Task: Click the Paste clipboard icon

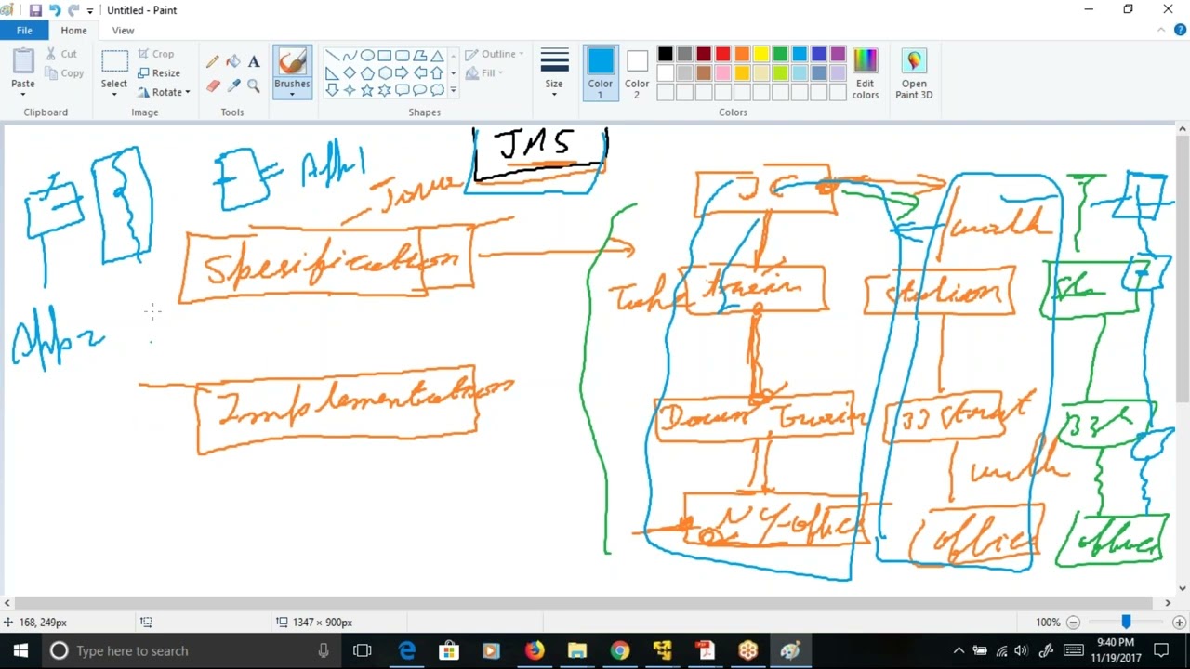Action: pos(23,60)
